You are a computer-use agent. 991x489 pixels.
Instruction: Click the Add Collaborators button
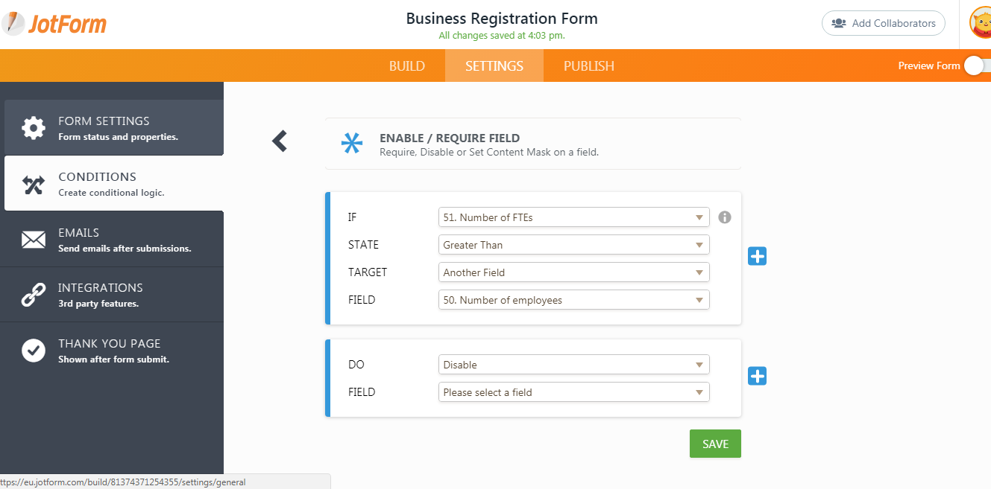pos(883,23)
